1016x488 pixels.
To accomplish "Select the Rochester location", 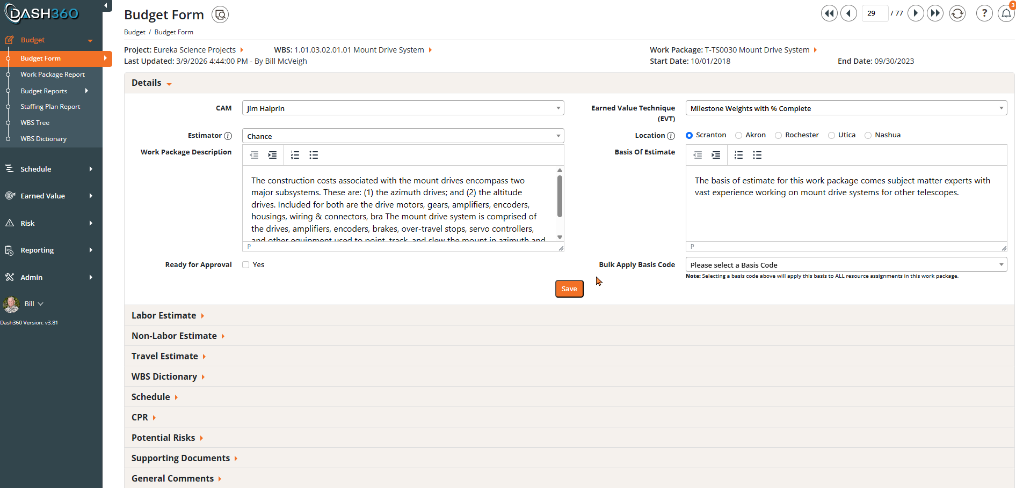I will pos(778,136).
